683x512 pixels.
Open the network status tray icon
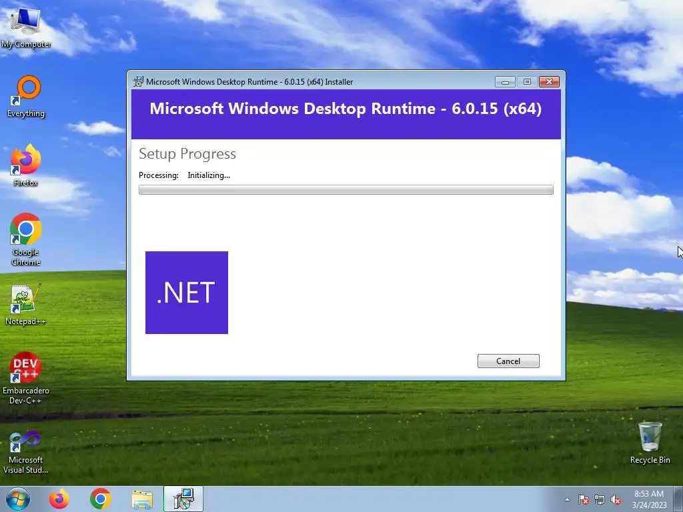600,500
